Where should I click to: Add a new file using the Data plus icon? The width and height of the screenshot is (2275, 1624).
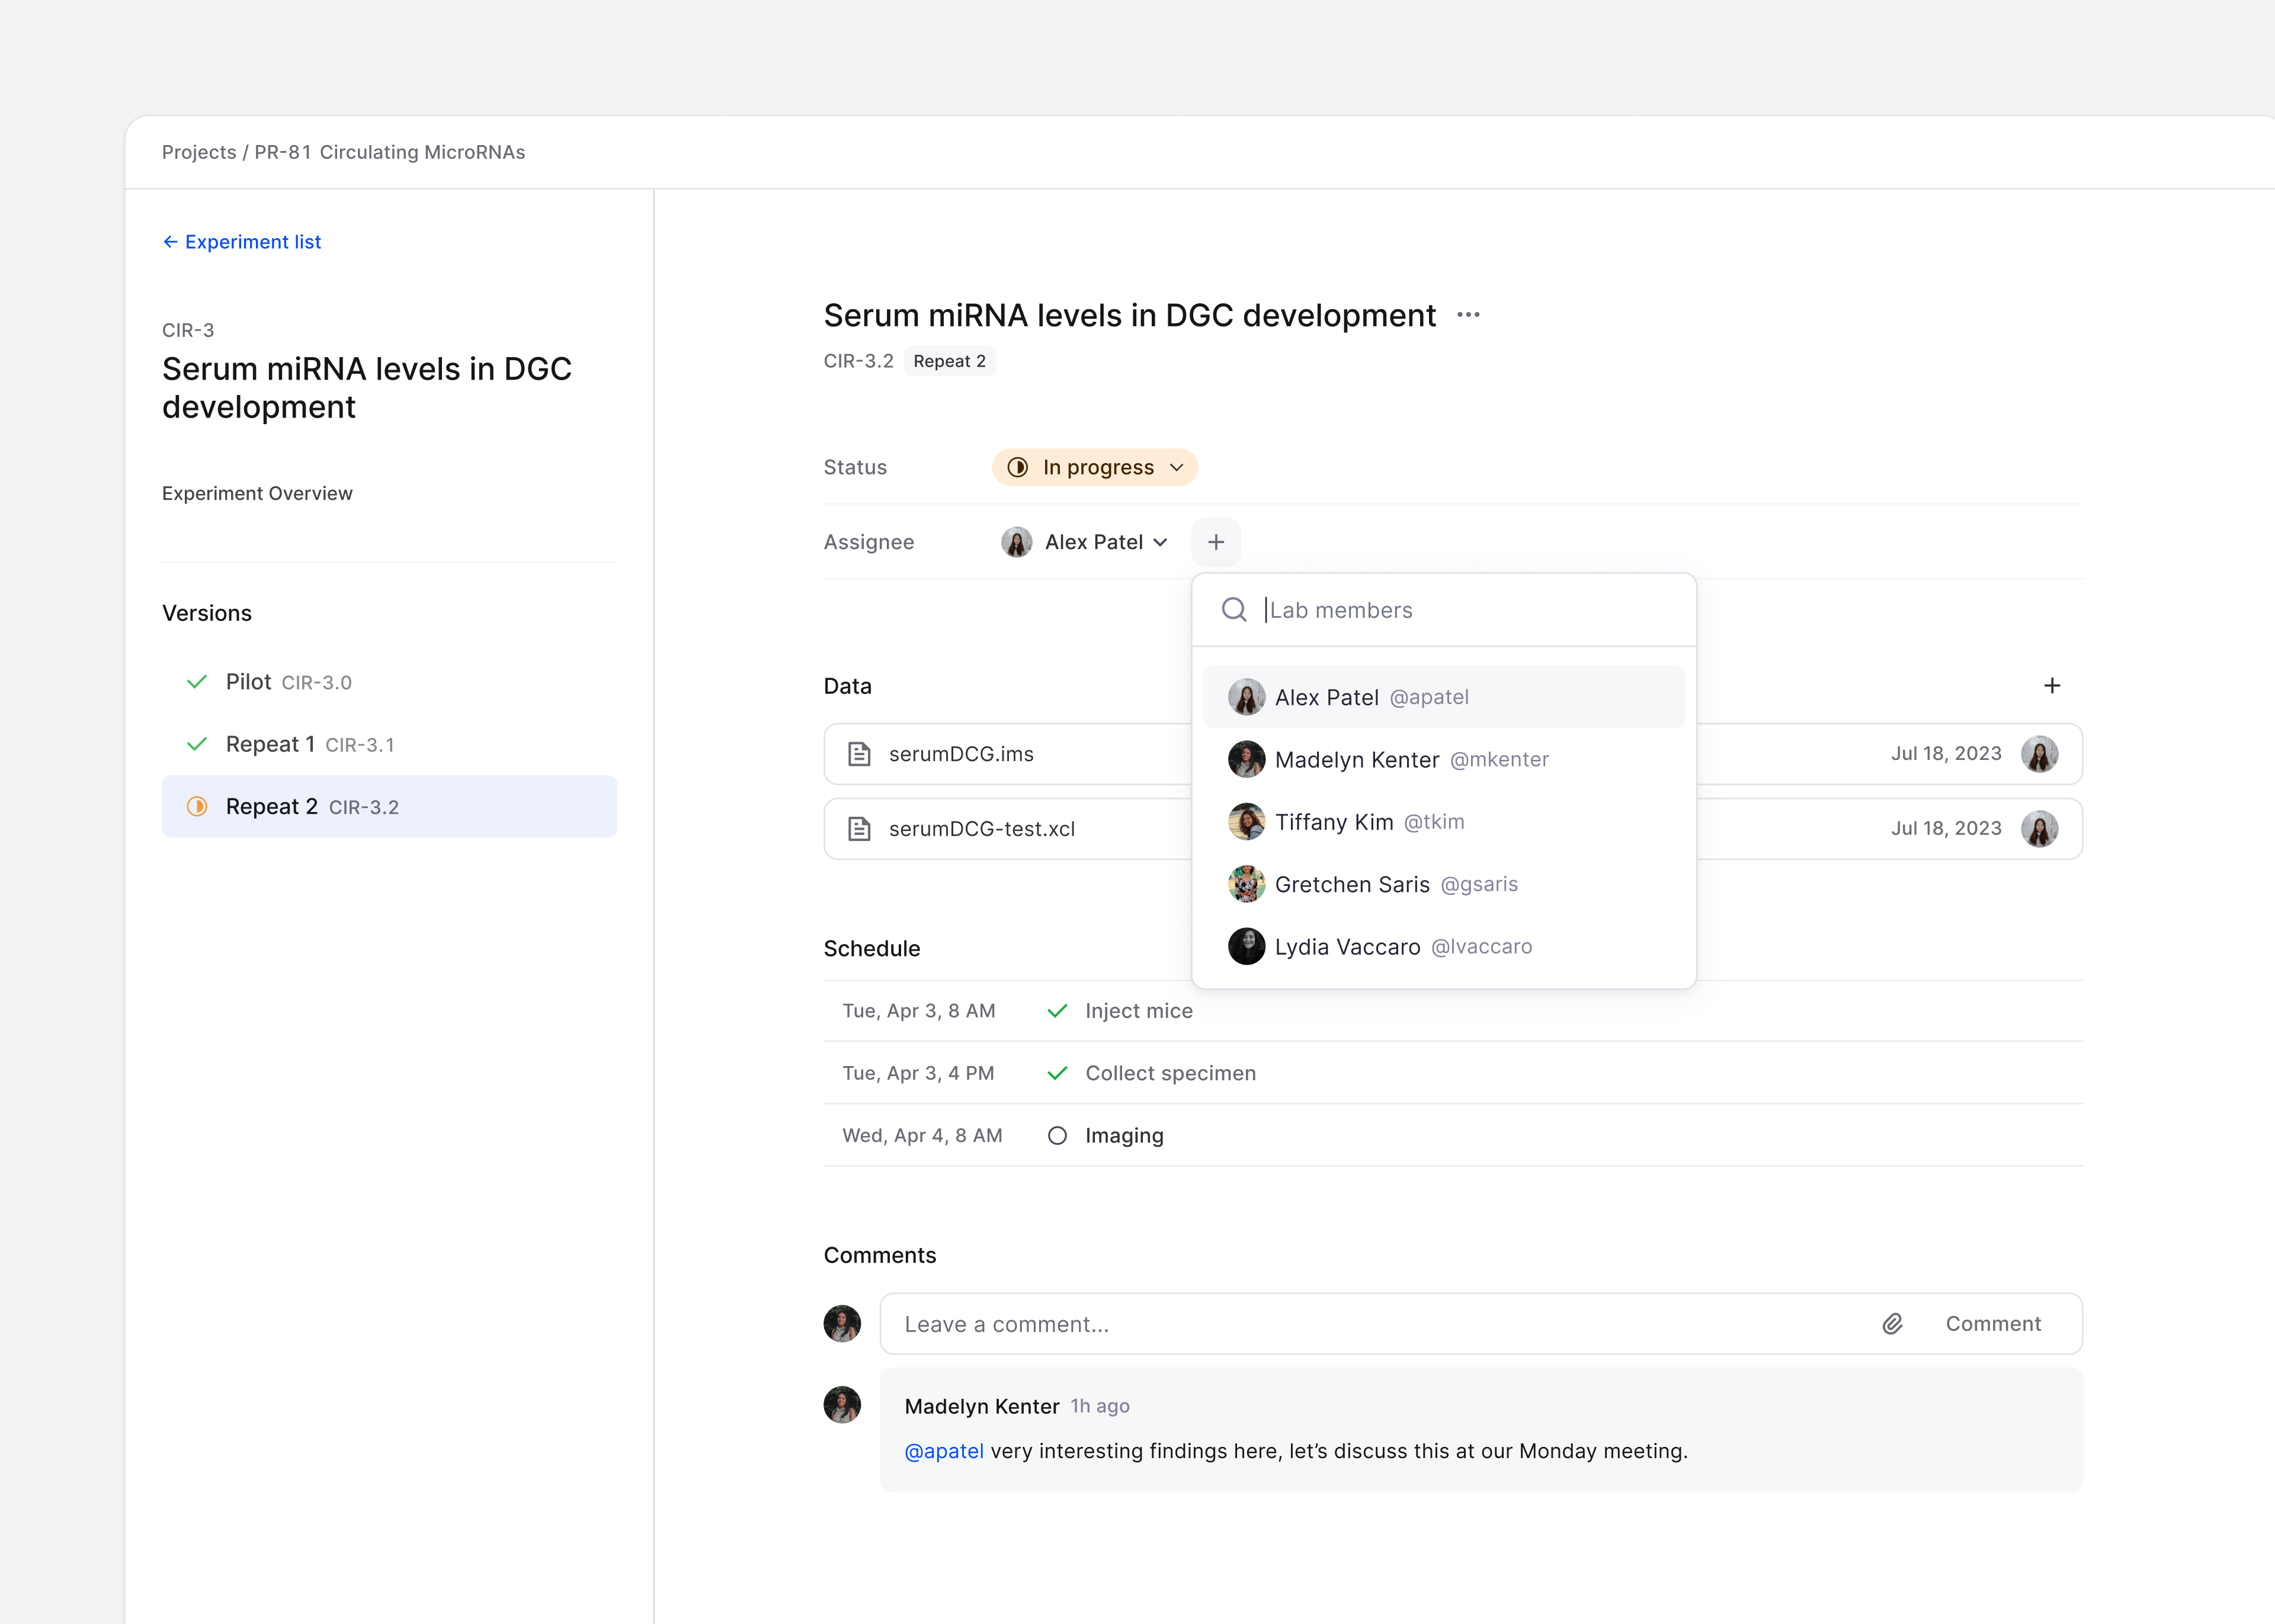point(2052,685)
